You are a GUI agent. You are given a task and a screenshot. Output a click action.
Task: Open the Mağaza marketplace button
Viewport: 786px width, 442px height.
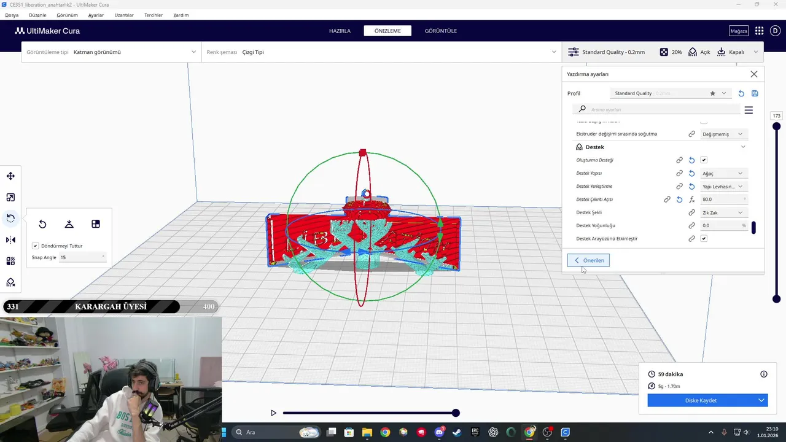pyautogui.click(x=739, y=31)
